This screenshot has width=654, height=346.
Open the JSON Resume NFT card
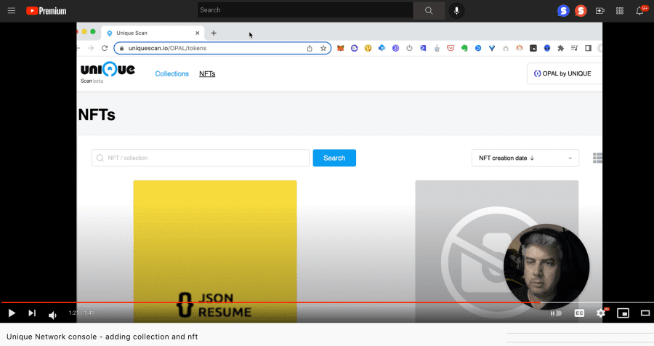click(x=215, y=252)
